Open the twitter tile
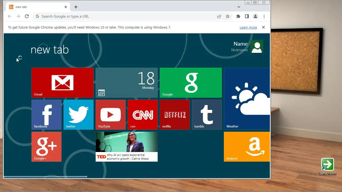This screenshot has height=192, width=342. tap(79, 115)
